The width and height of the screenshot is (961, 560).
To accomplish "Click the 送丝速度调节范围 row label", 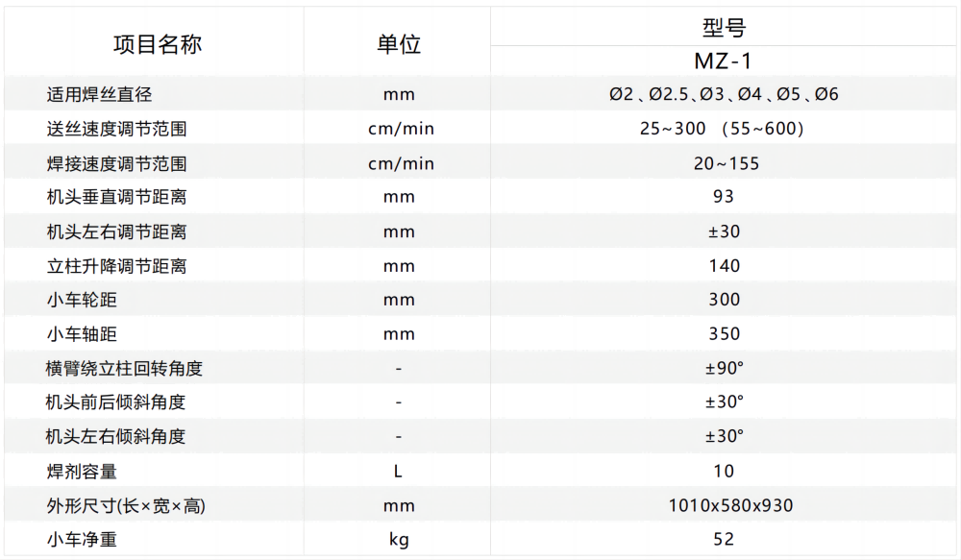I will pos(116,129).
